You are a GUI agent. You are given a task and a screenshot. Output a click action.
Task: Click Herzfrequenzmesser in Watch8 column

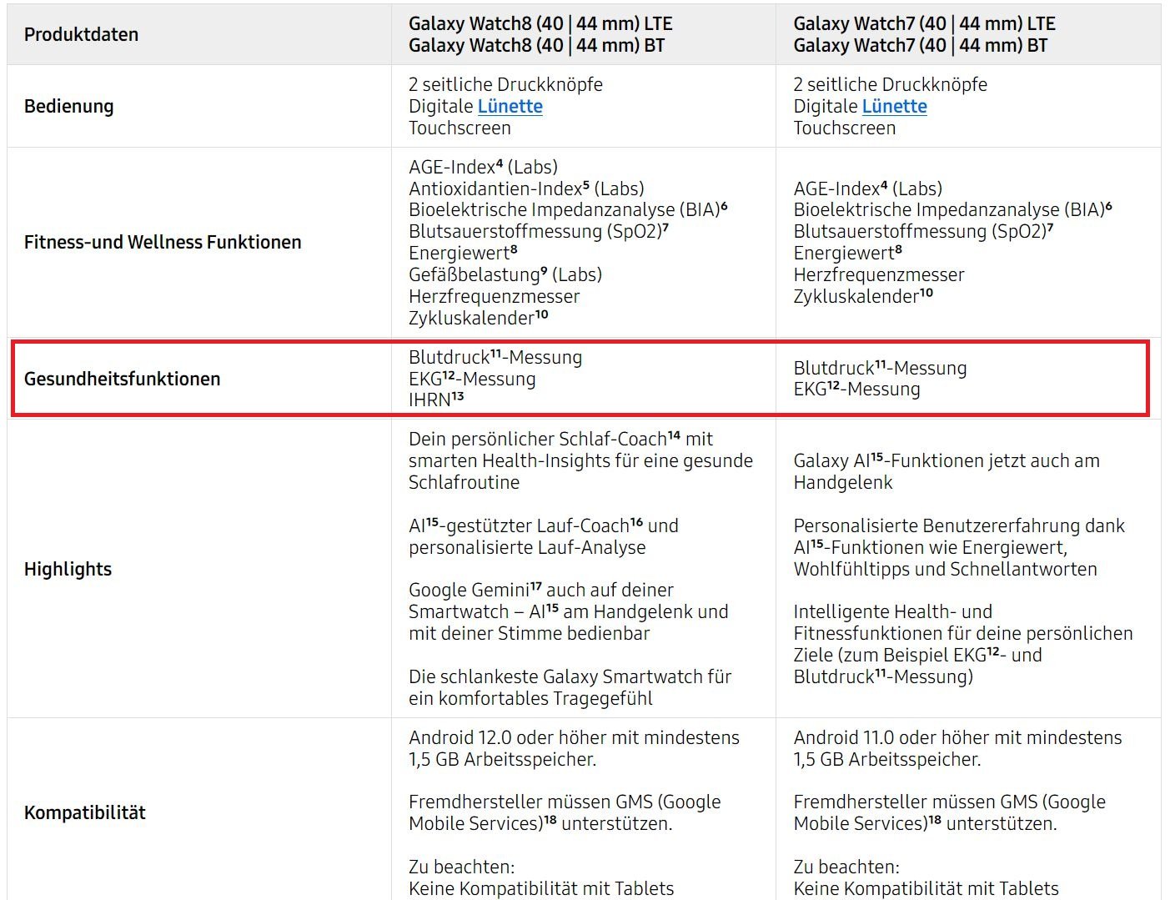pyautogui.click(x=494, y=296)
